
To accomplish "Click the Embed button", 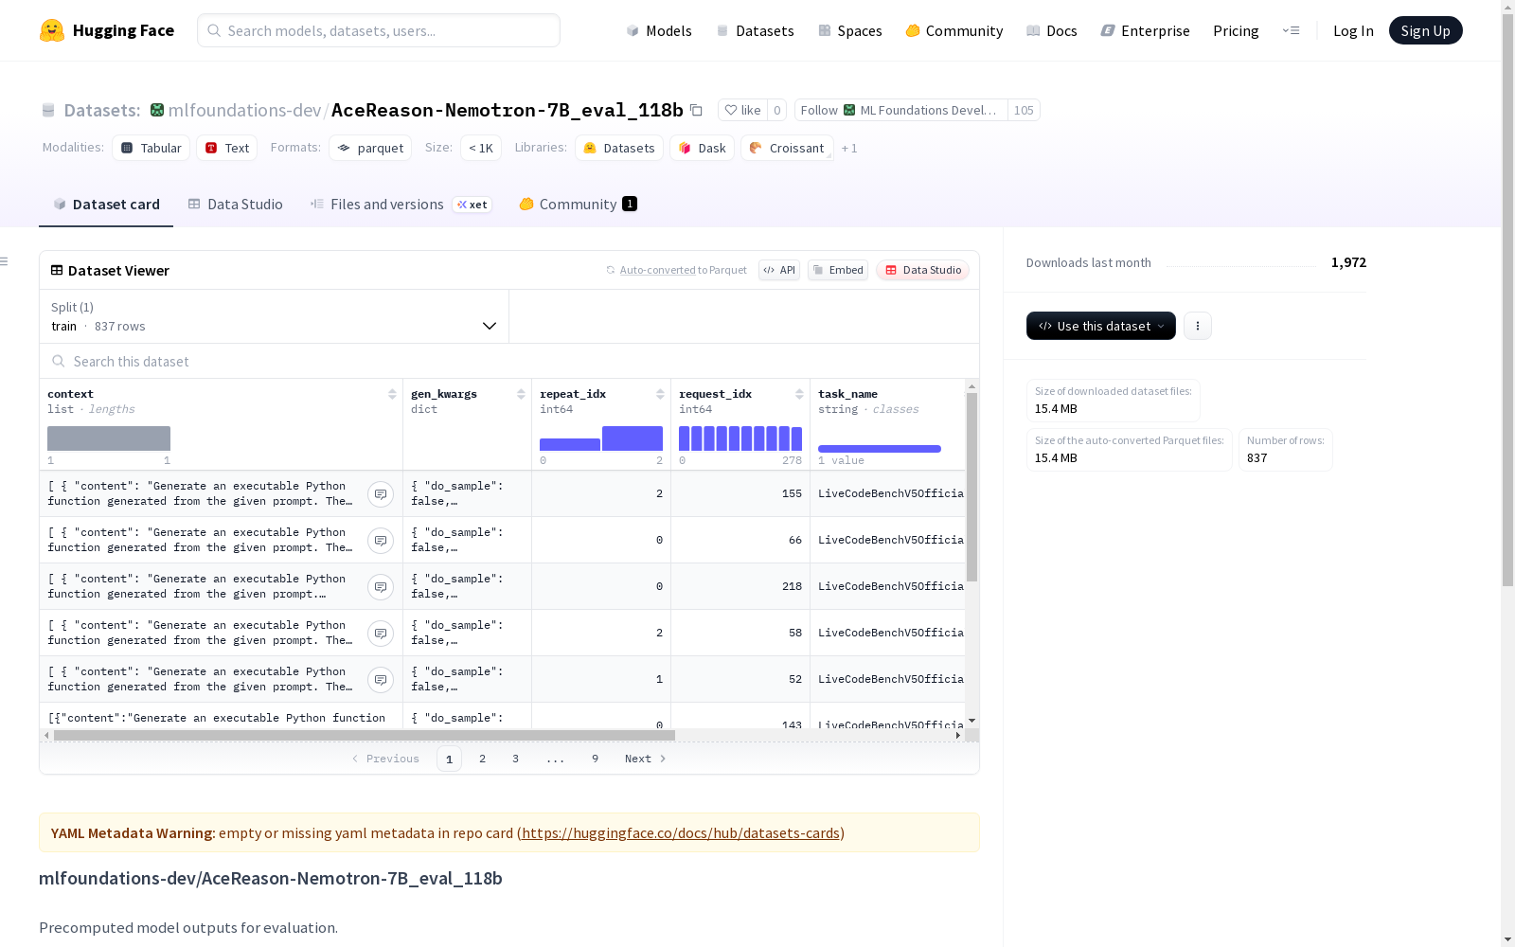I will coord(838,270).
